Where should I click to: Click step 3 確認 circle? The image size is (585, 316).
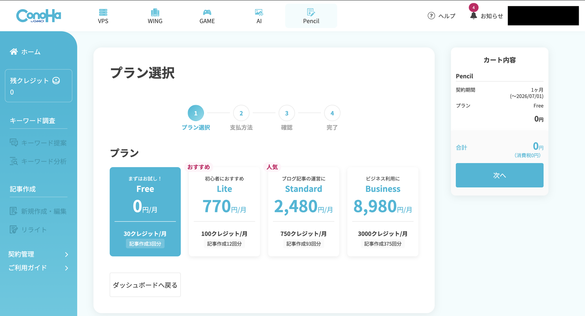[x=287, y=113]
